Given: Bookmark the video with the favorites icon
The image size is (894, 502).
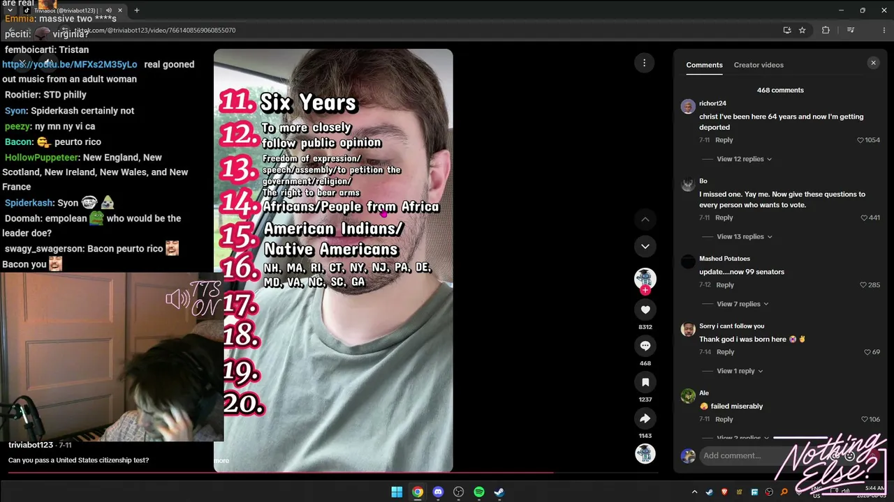Looking at the screenshot, I should coord(645,382).
